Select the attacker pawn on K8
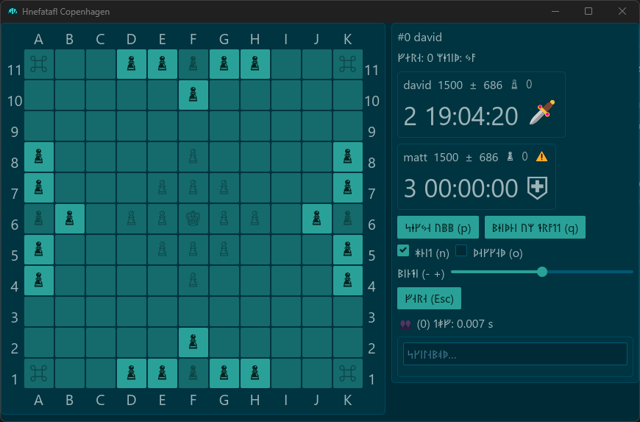This screenshot has height=422, width=640. 348,157
